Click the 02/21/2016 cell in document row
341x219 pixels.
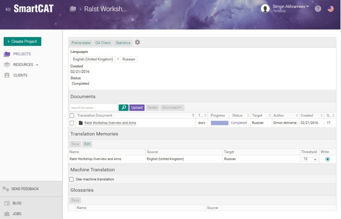(x=309, y=123)
